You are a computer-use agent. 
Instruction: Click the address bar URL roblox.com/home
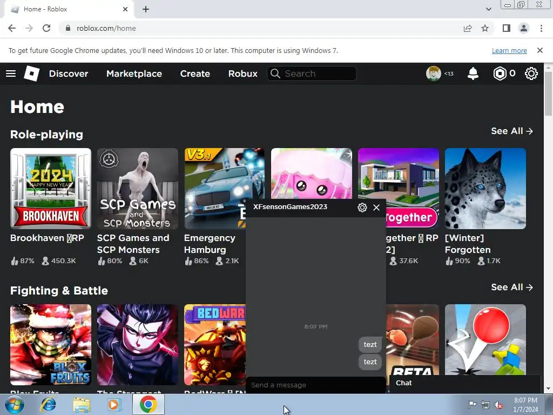click(106, 28)
